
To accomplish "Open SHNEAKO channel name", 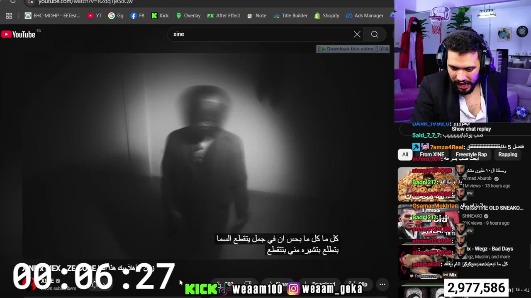I will (x=472, y=216).
